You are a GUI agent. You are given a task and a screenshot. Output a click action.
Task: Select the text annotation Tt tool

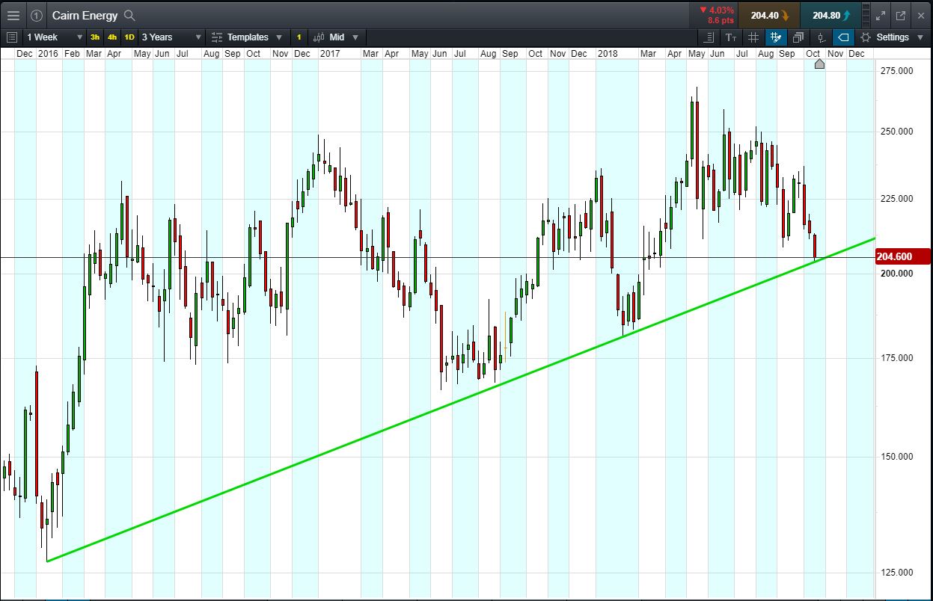pos(731,37)
